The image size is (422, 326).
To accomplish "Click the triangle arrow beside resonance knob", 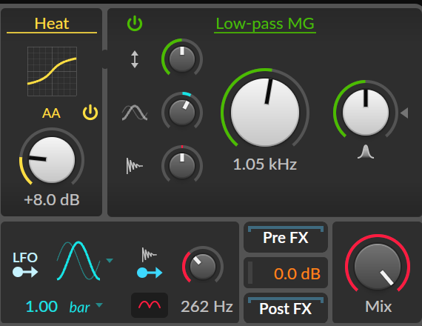I will click(x=404, y=113).
